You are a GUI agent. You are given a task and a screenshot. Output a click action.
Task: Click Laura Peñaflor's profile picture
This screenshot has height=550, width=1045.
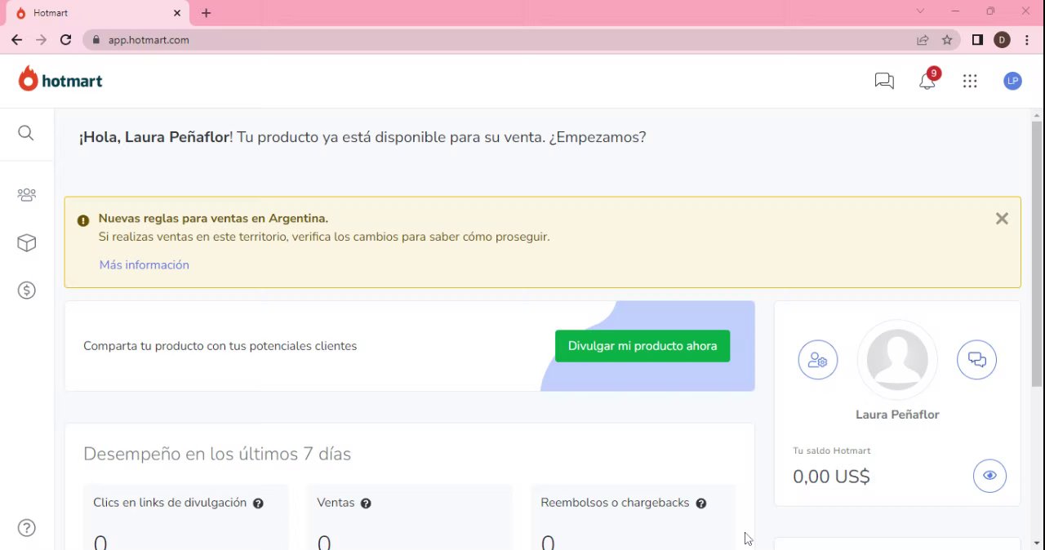pyautogui.click(x=897, y=360)
